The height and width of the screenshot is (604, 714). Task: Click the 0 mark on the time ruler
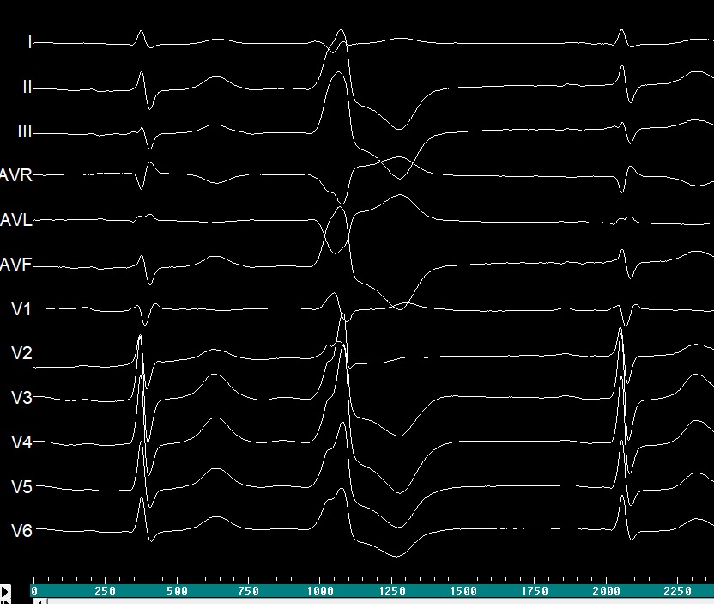pos(34,591)
